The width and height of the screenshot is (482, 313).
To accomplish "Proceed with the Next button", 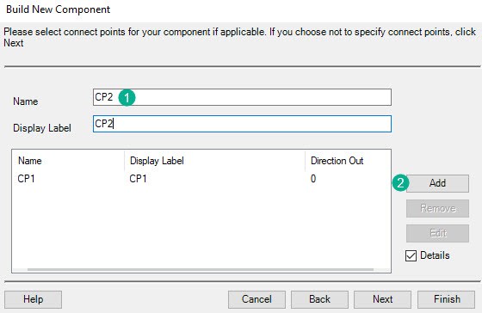I will click(382, 299).
